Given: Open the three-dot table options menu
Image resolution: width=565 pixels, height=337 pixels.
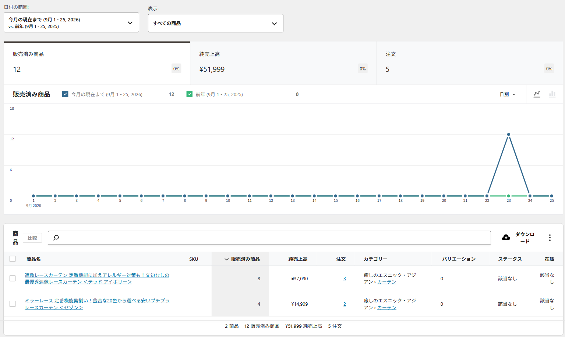Looking at the screenshot, I should tap(550, 238).
